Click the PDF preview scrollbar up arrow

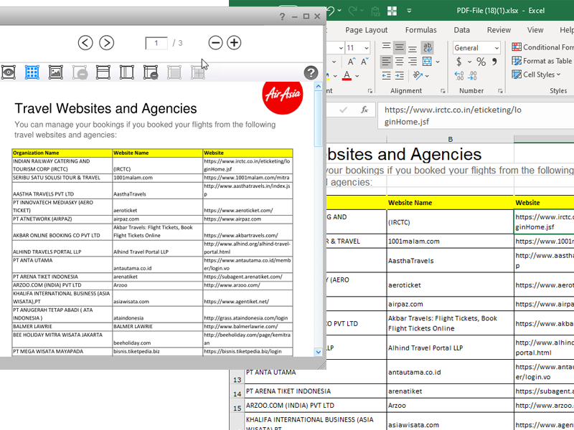[318, 86]
